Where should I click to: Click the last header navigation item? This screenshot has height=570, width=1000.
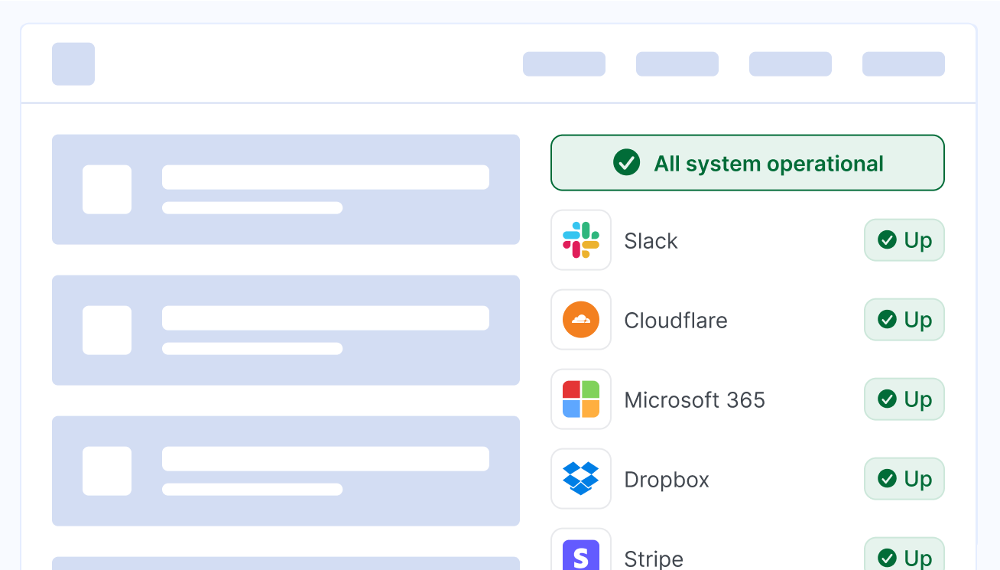[x=904, y=64]
